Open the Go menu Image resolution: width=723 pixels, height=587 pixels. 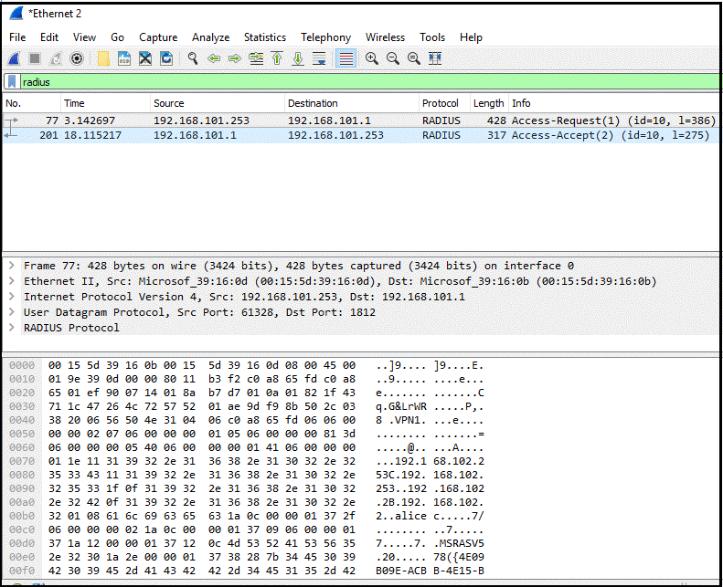tap(117, 37)
